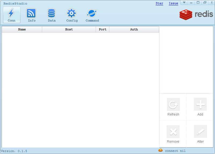Select the Port column header

point(103,29)
